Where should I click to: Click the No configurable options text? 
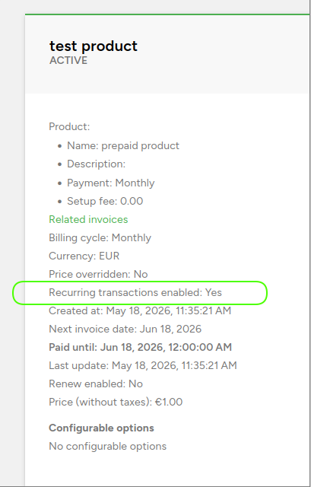(108, 447)
